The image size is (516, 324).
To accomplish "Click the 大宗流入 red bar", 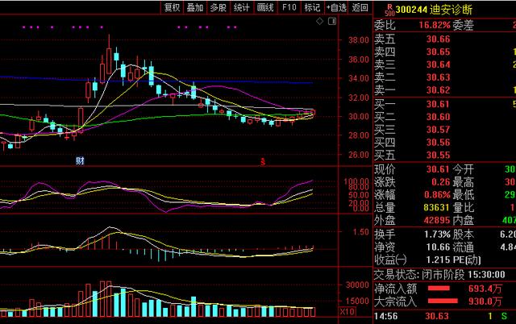I will [x=443, y=301].
